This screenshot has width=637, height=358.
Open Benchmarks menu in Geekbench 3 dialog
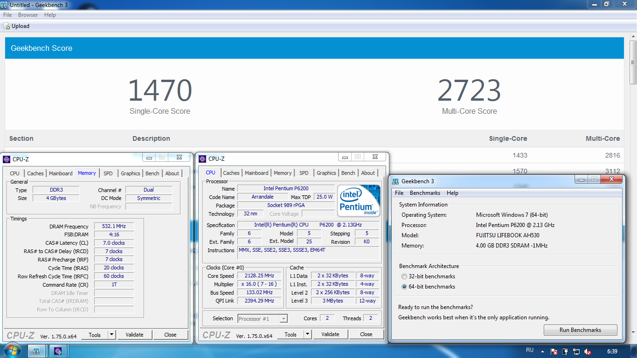pos(425,193)
